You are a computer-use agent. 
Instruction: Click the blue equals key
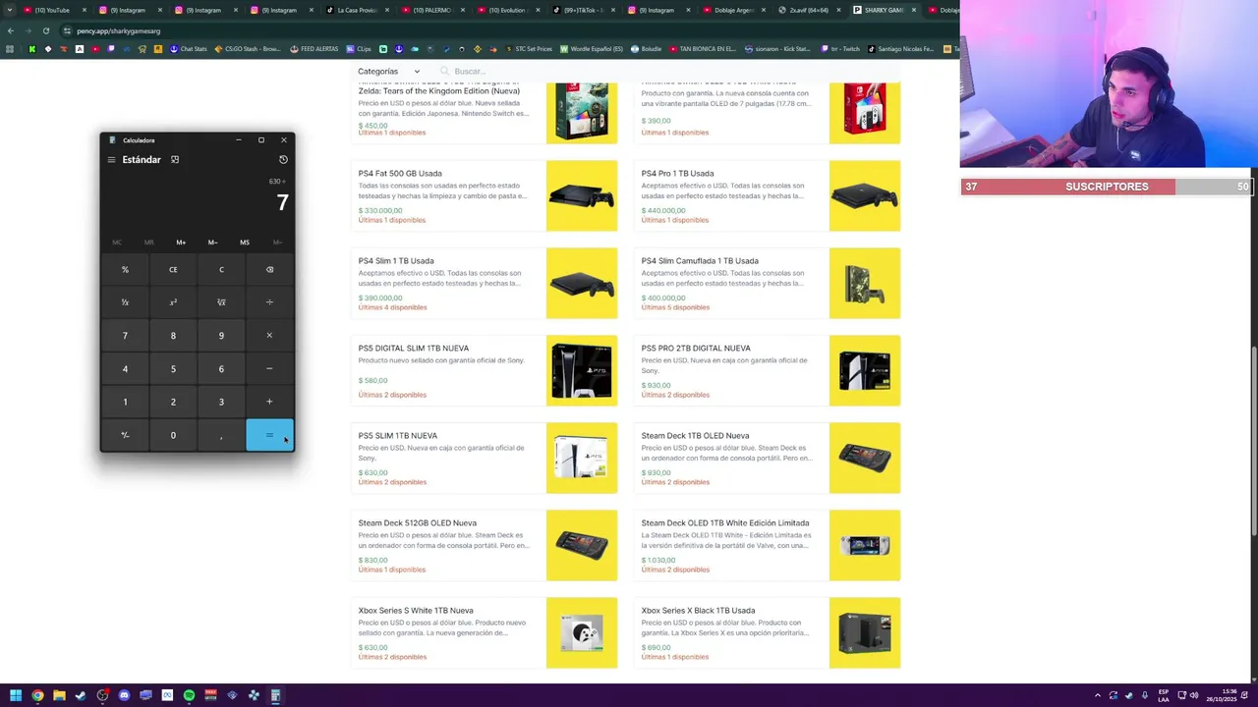point(269,435)
